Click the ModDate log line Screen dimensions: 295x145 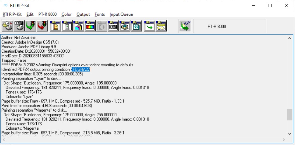tap(33, 56)
